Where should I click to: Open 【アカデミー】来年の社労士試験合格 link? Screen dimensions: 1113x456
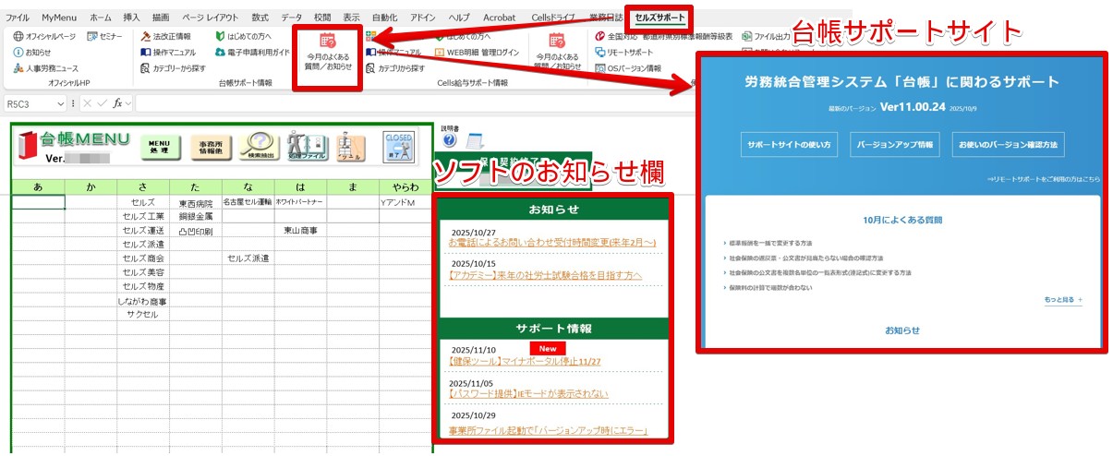point(544,276)
